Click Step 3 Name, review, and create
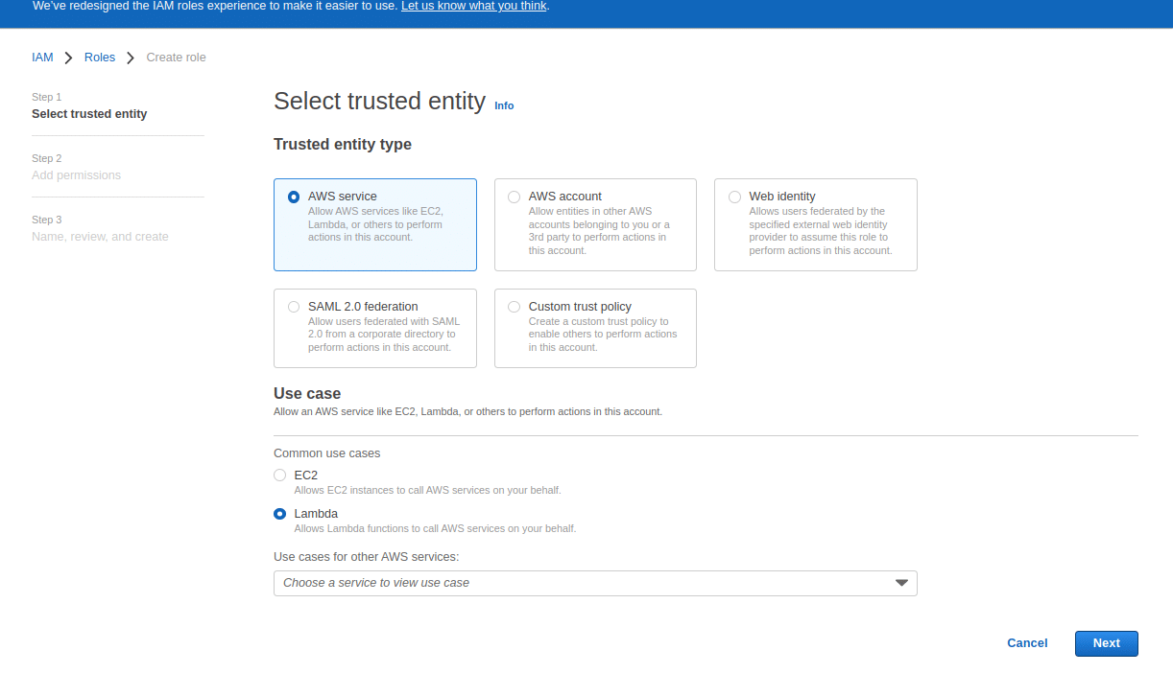1173x673 pixels. click(x=100, y=237)
